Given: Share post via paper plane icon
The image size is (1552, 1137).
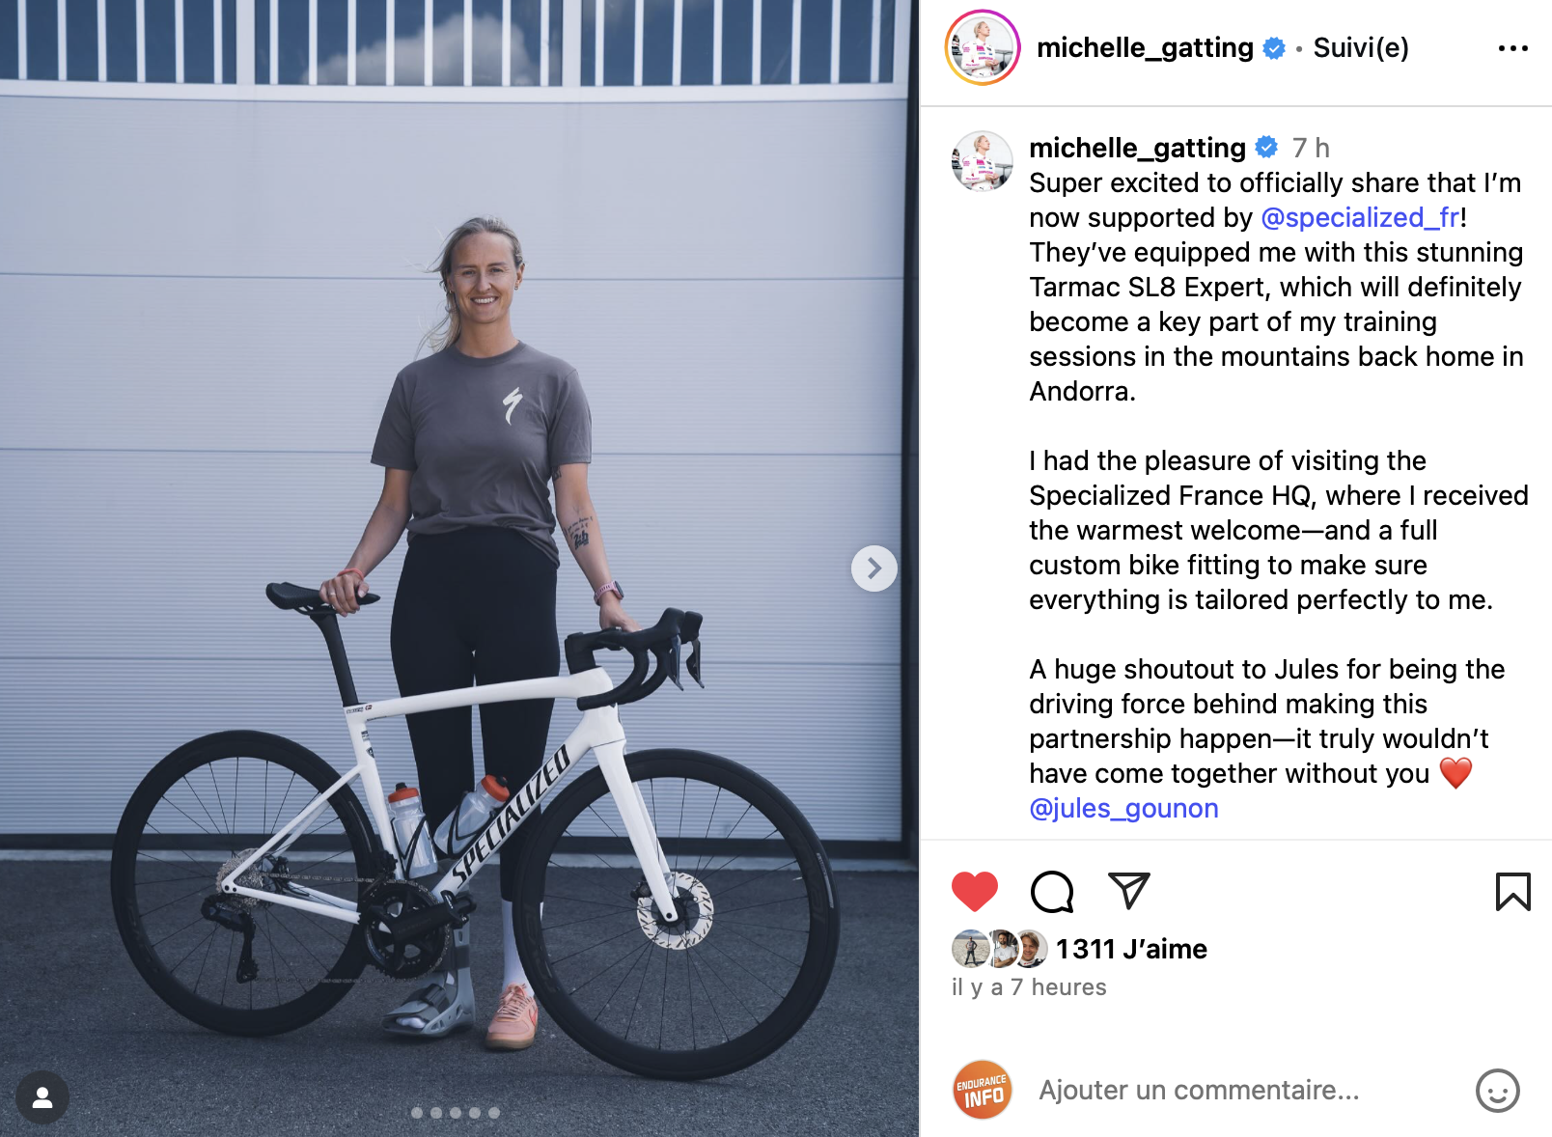Looking at the screenshot, I should click(x=1128, y=891).
